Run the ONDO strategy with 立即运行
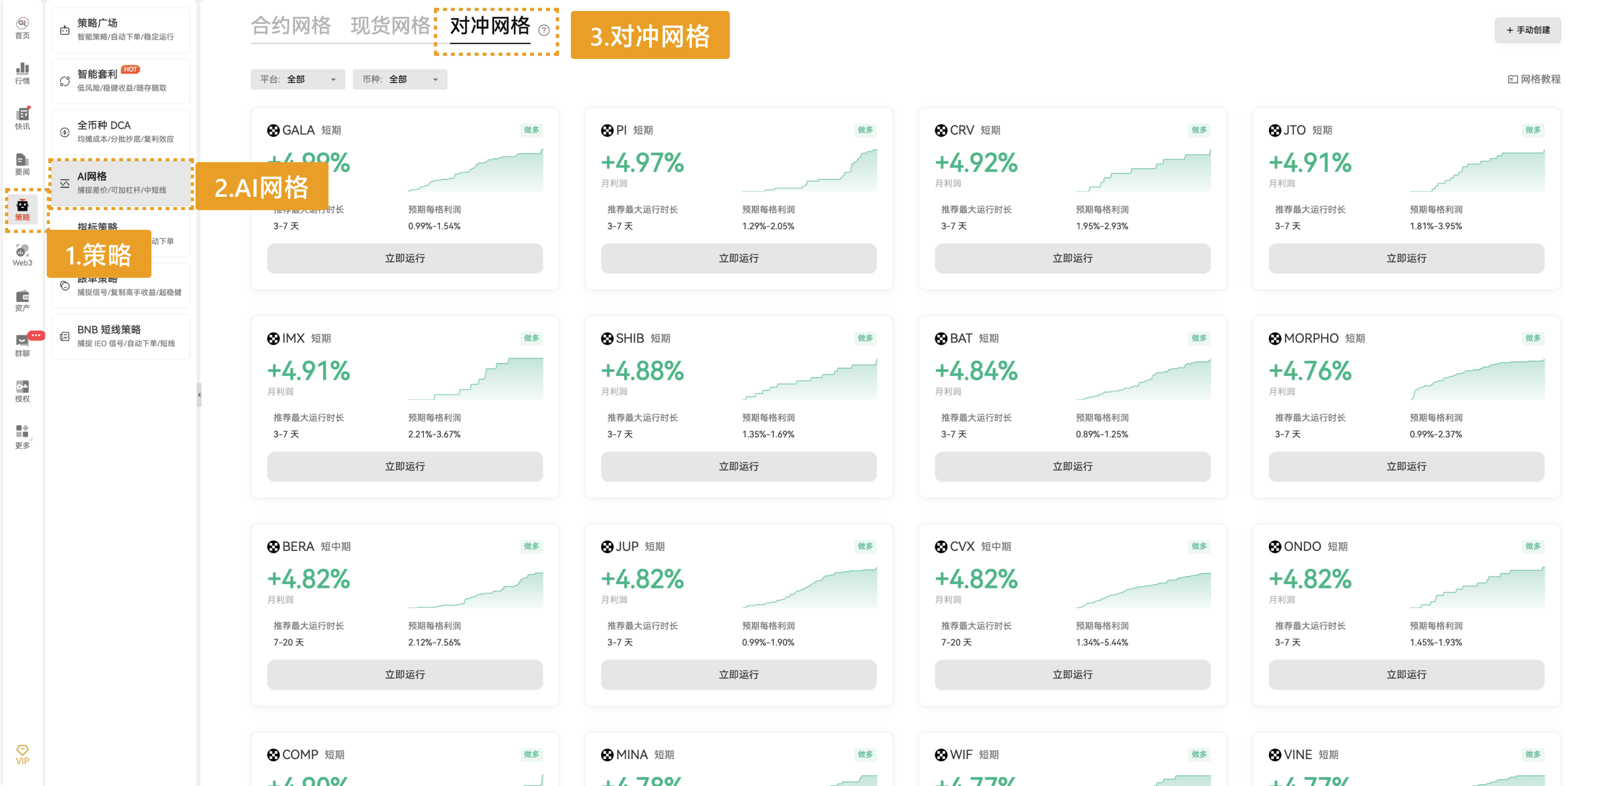The width and height of the screenshot is (1609, 786). point(1406,674)
